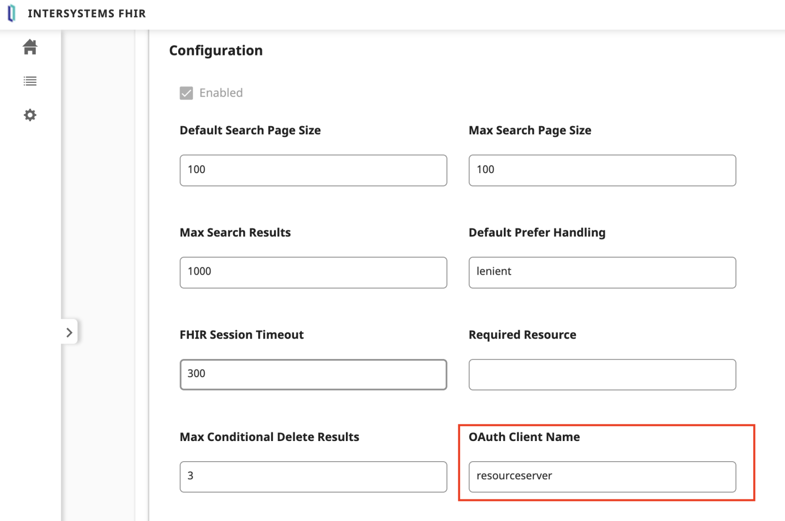The image size is (785, 521).
Task: Click the OAuth Client Name field
Action: [x=602, y=476]
